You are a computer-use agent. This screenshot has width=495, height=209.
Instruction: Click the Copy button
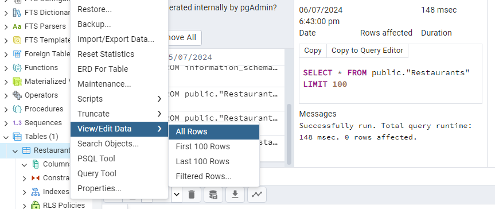point(313,51)
